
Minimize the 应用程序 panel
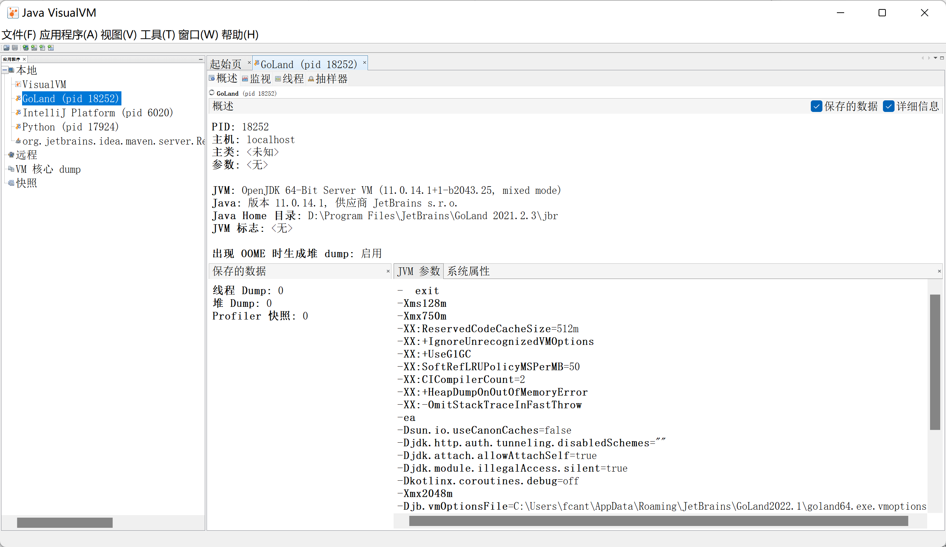(201, 59)
